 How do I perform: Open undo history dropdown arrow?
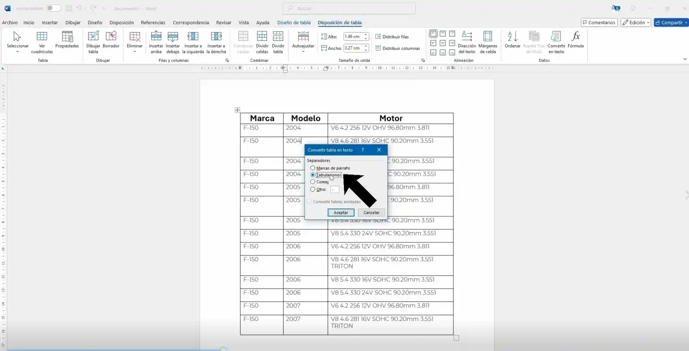click(86, 9)
